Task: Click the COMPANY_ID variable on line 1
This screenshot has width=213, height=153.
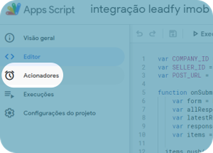Action: point(190,59)
